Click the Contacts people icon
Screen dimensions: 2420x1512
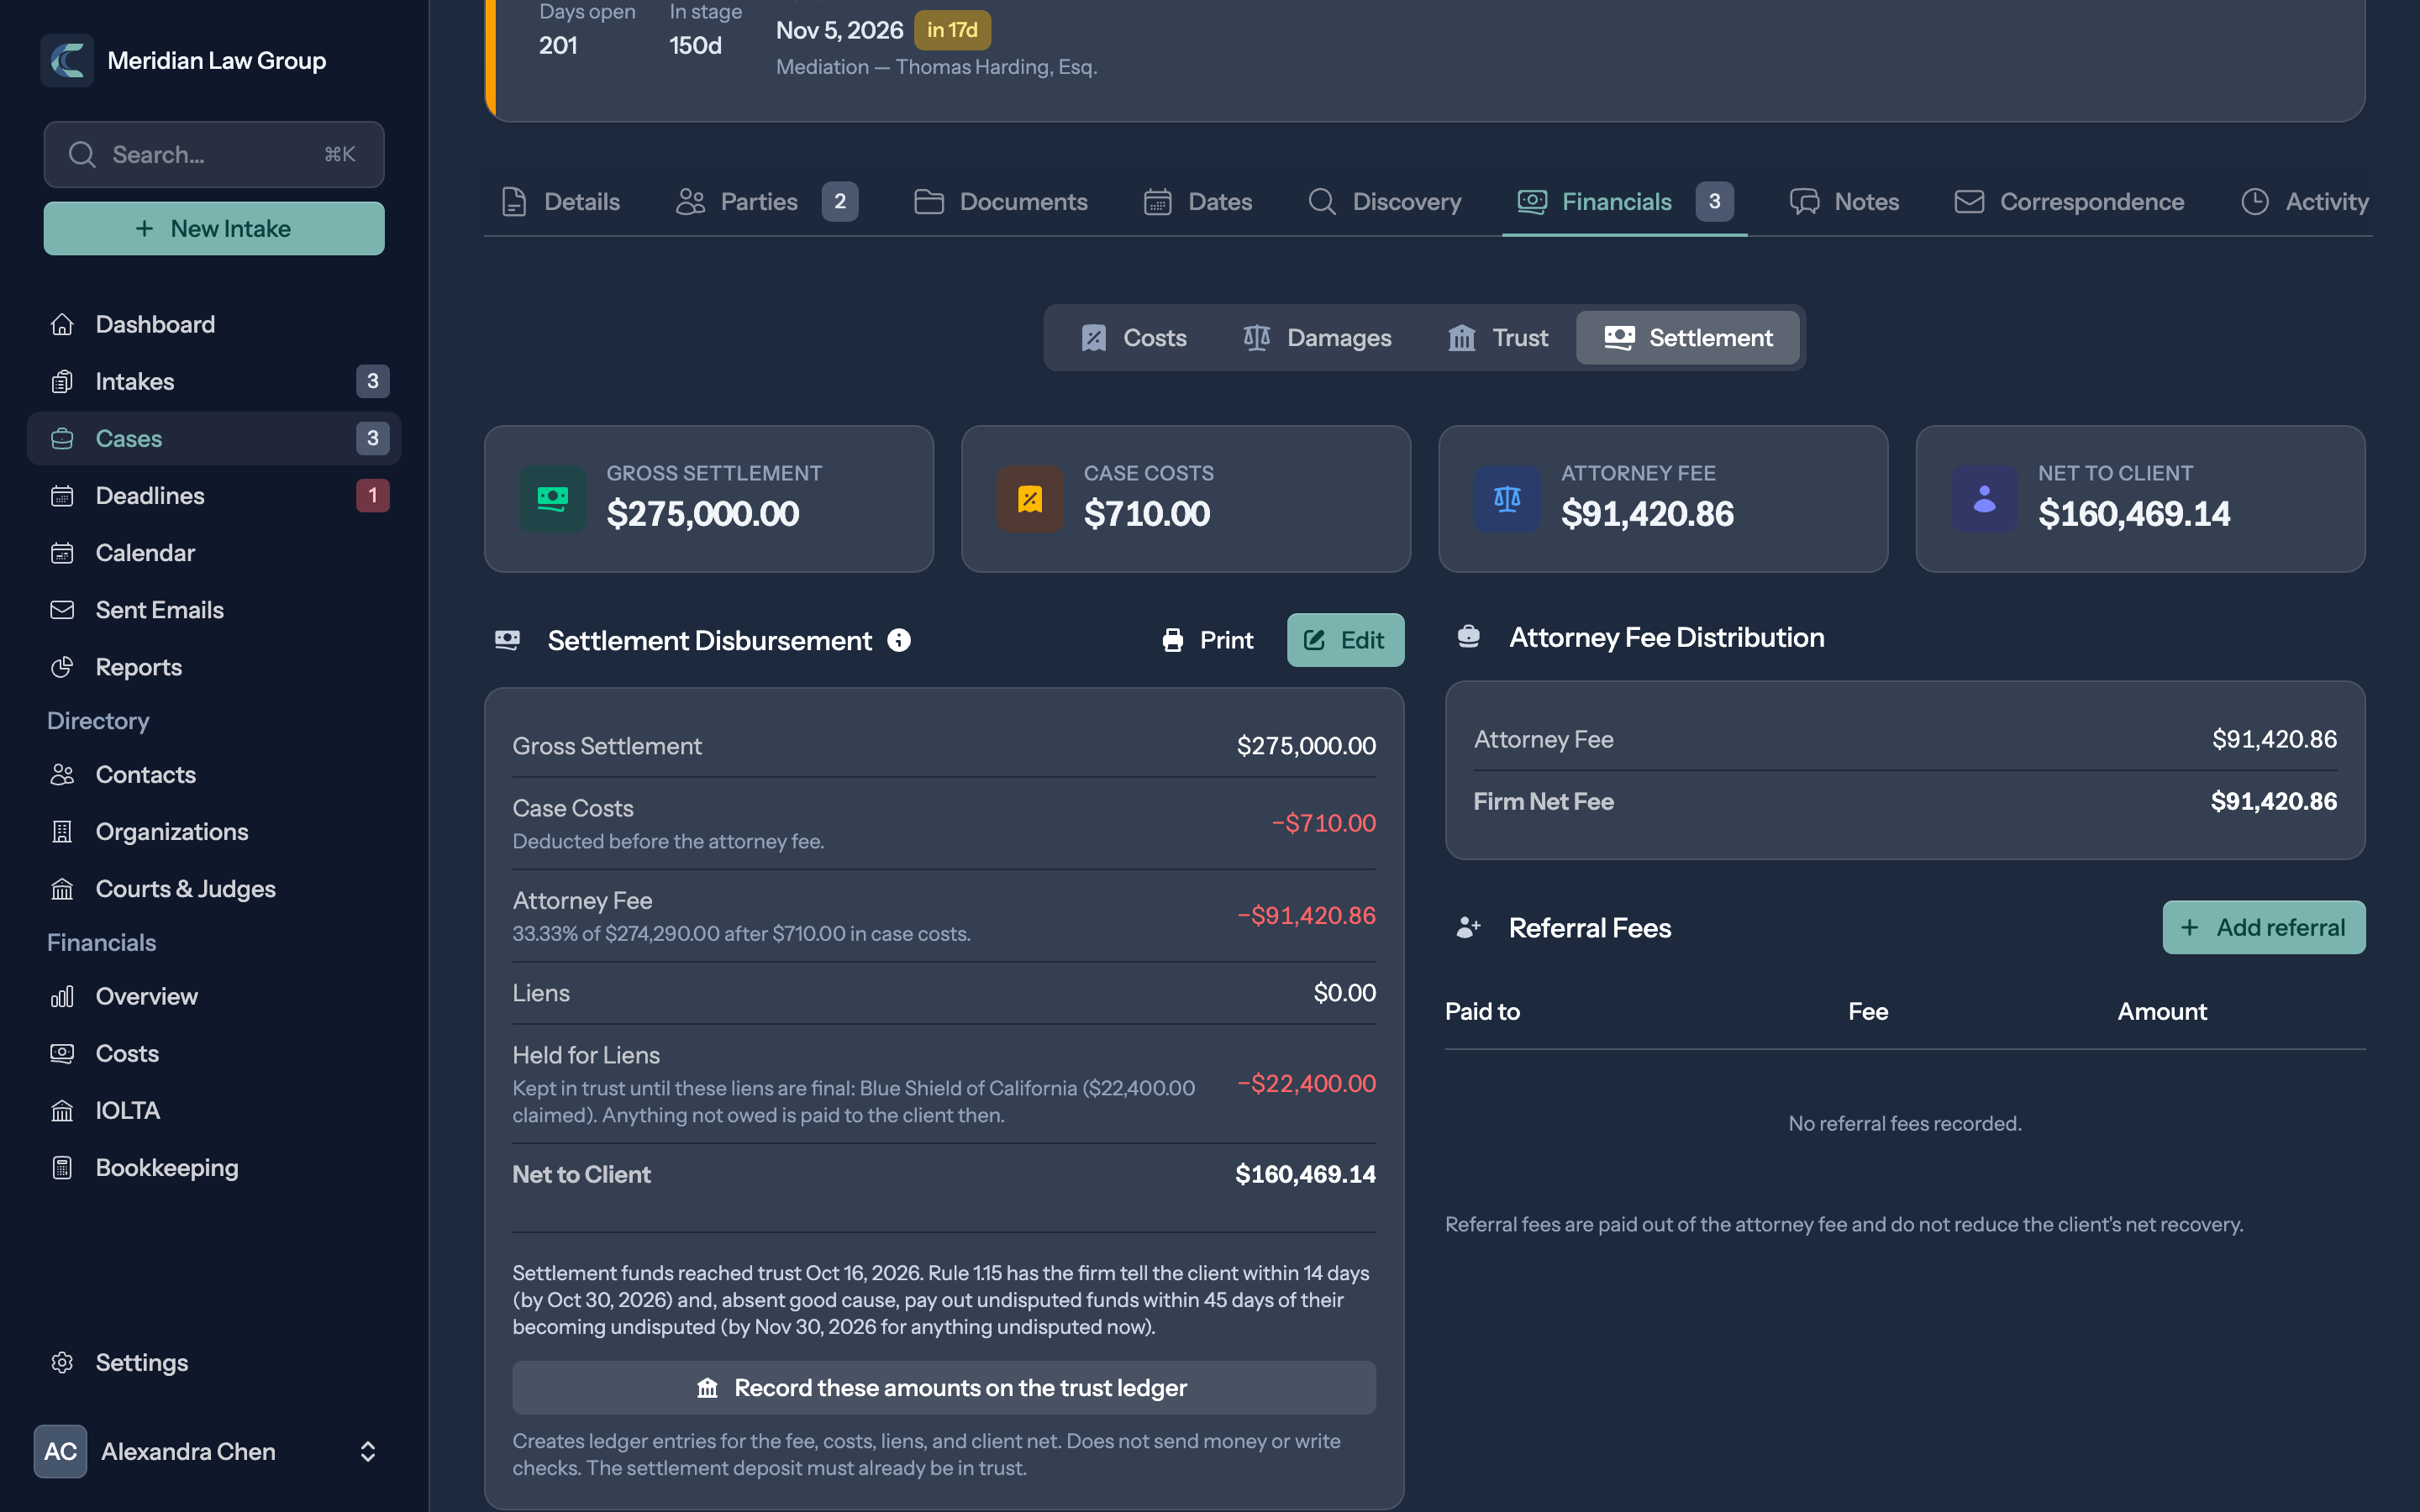tap(62, 774)
